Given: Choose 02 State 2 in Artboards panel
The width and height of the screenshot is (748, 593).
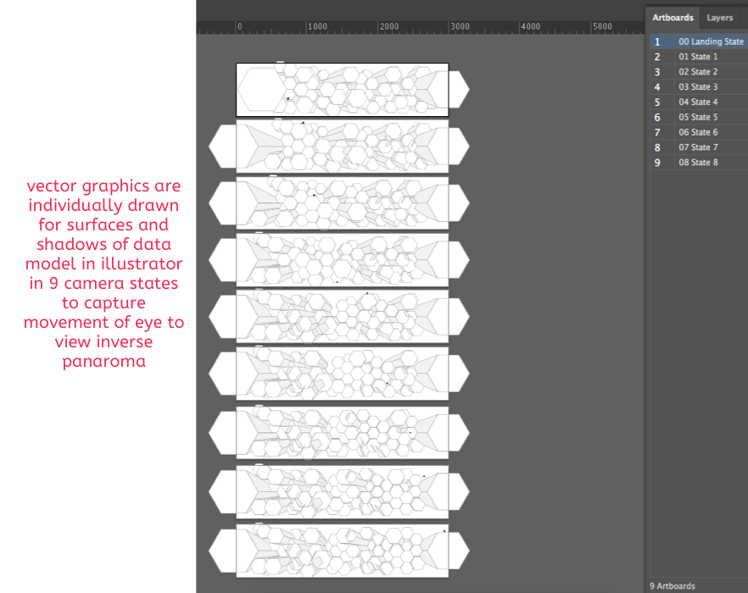Looking at the screenshot, I should click(x=699, y=72).
